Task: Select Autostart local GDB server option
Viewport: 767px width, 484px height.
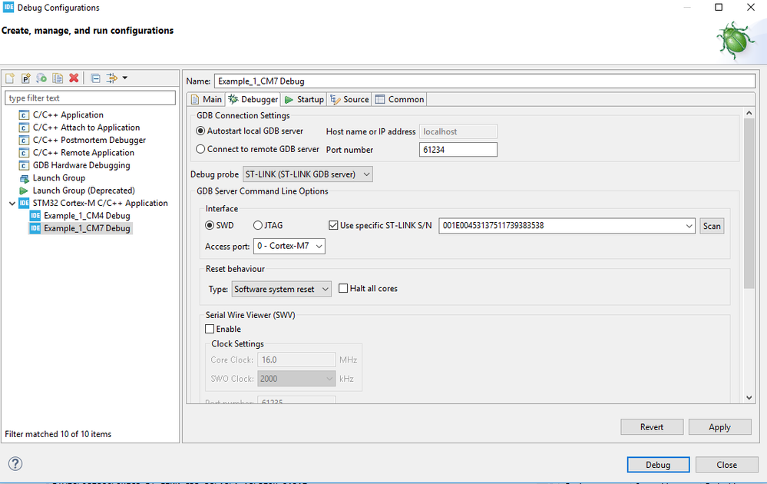Action: [x=200, y=131]
